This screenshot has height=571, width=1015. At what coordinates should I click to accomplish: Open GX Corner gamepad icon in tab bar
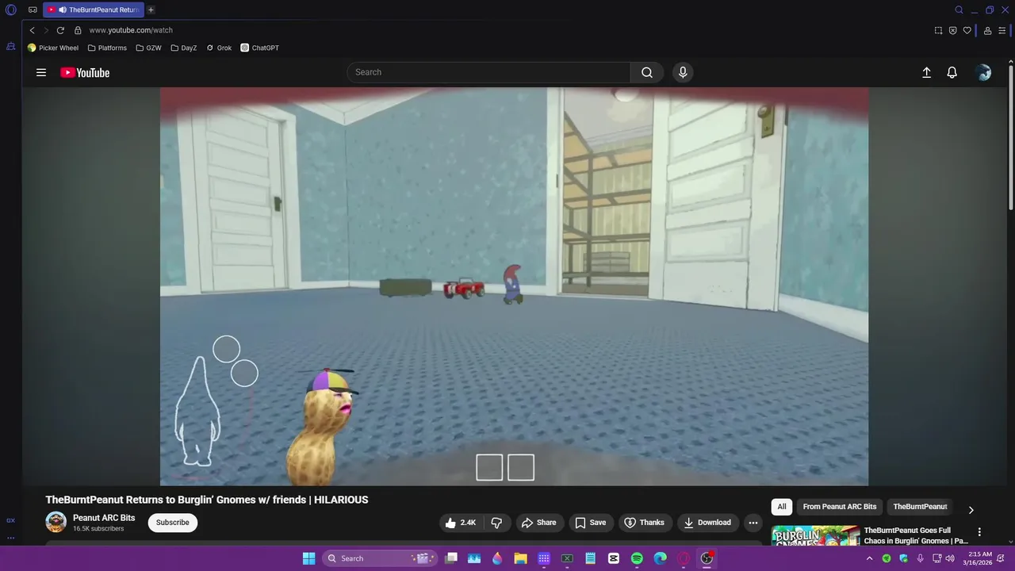tap(33, 10)
